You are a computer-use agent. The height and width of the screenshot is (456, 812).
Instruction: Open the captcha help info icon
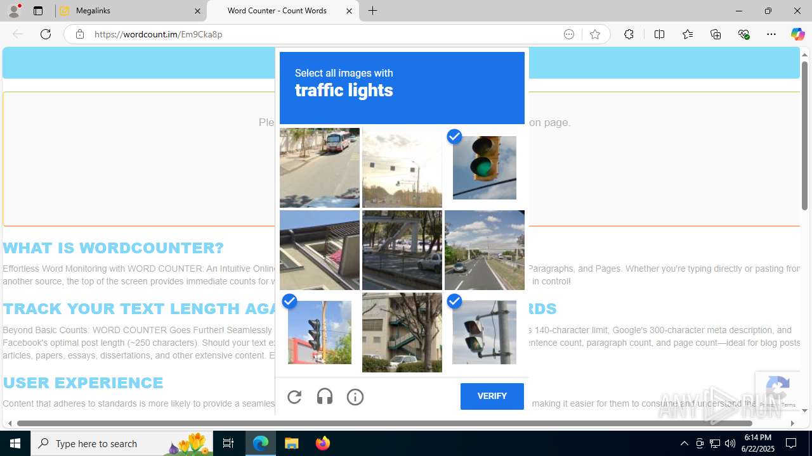pyautogui.click(x=355, y=397)
